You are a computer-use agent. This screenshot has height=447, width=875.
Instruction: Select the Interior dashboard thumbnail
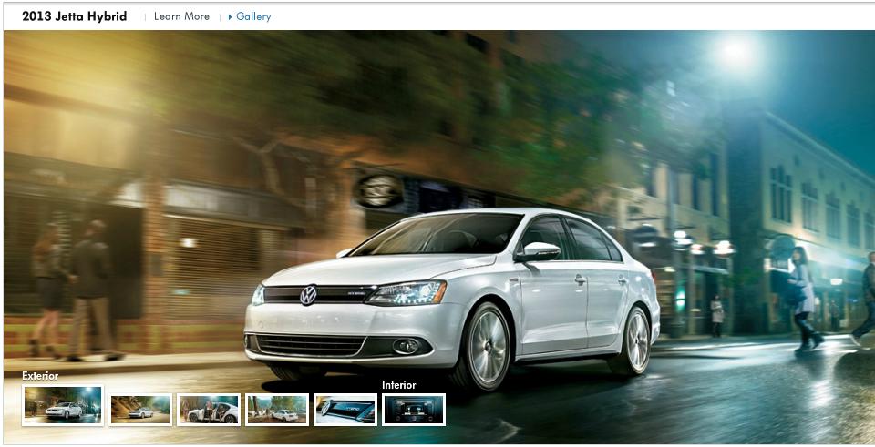pos(414,410)
